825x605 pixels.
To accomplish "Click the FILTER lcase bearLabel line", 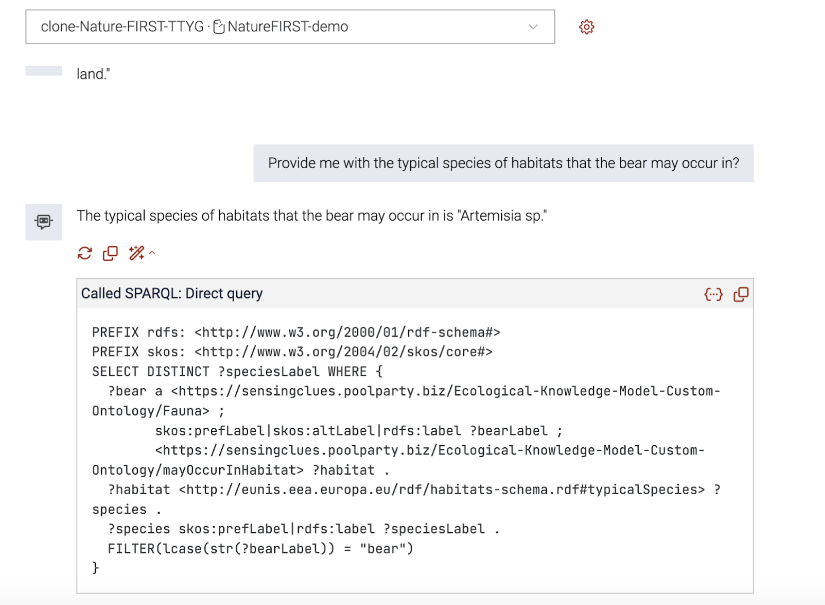I will [x=261, y=549].
